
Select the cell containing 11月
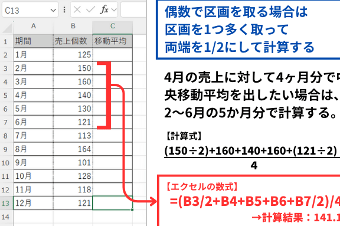click(33, 189)
